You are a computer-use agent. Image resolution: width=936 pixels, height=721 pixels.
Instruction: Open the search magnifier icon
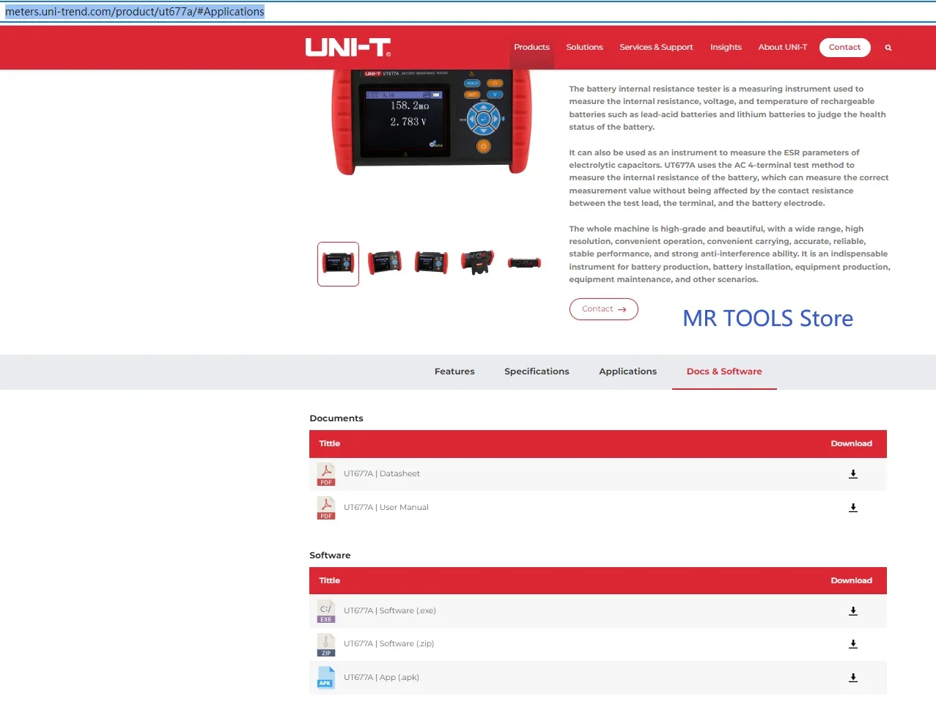pos(888,48)
